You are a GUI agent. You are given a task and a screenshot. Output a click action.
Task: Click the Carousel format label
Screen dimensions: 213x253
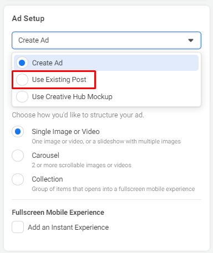click(45, 156)
